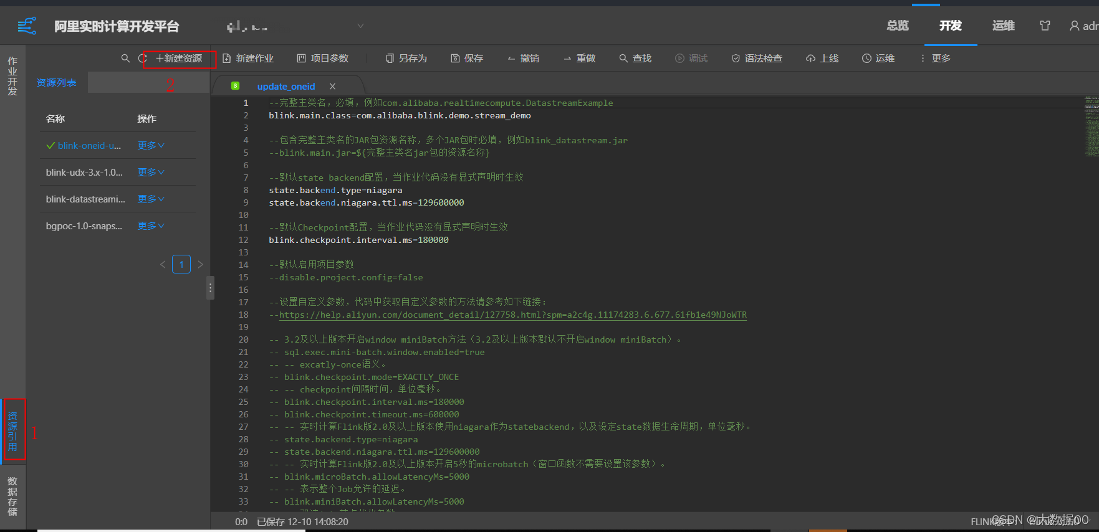
Task: Open the 资源引用 side panel
Action: click(12, 430)
